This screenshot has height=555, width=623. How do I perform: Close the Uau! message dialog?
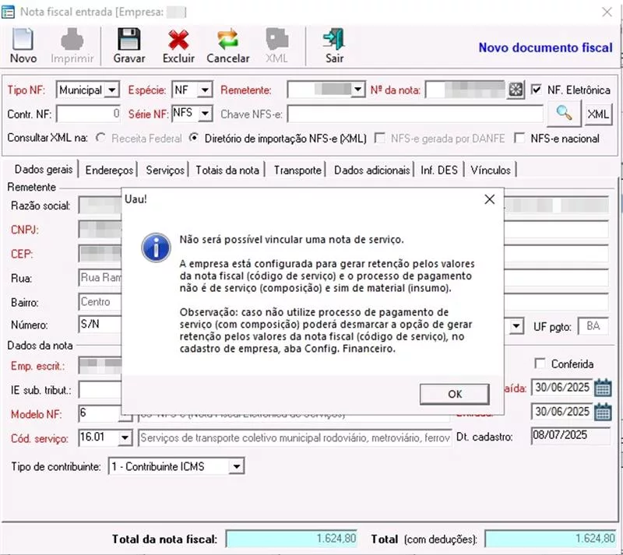[x=489, y=199]
